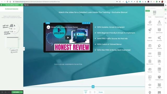167x94 pixels.
Task: Click the editing content status dot
Action: [22, 5]
